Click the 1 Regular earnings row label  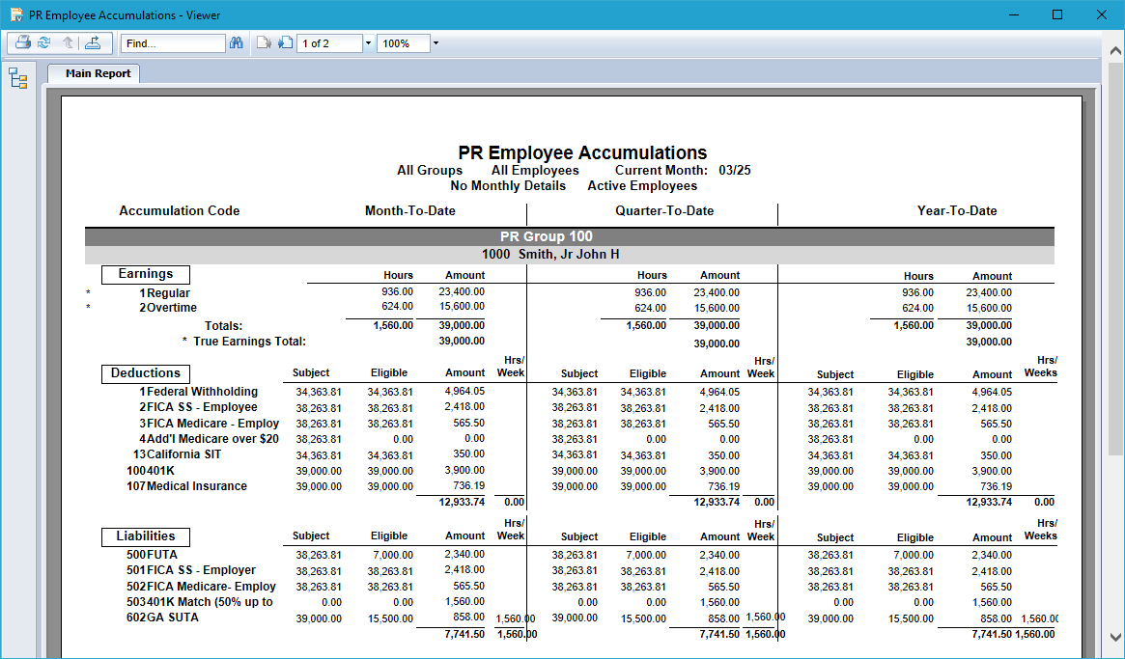click(x=164, y=293)
